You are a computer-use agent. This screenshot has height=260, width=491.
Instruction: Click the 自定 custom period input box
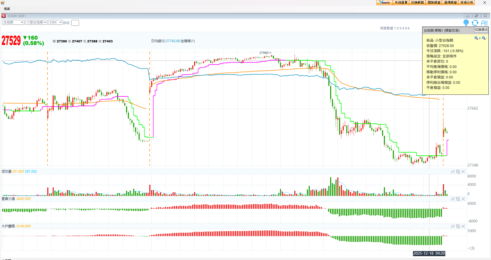tap(75, 23)
